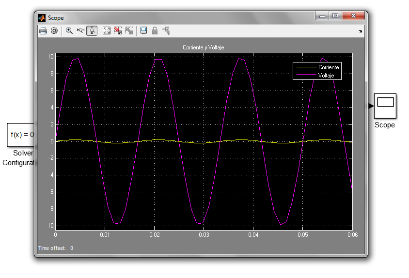Click the -10 y-axis tick label
This screenshot has height=278, width=409.
click(x=49, y=226)
